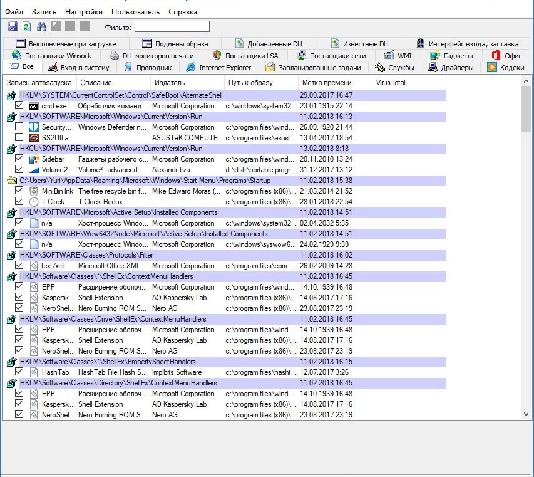
Task: Click the scrollbar up arrow
Action: click(526, 81)
